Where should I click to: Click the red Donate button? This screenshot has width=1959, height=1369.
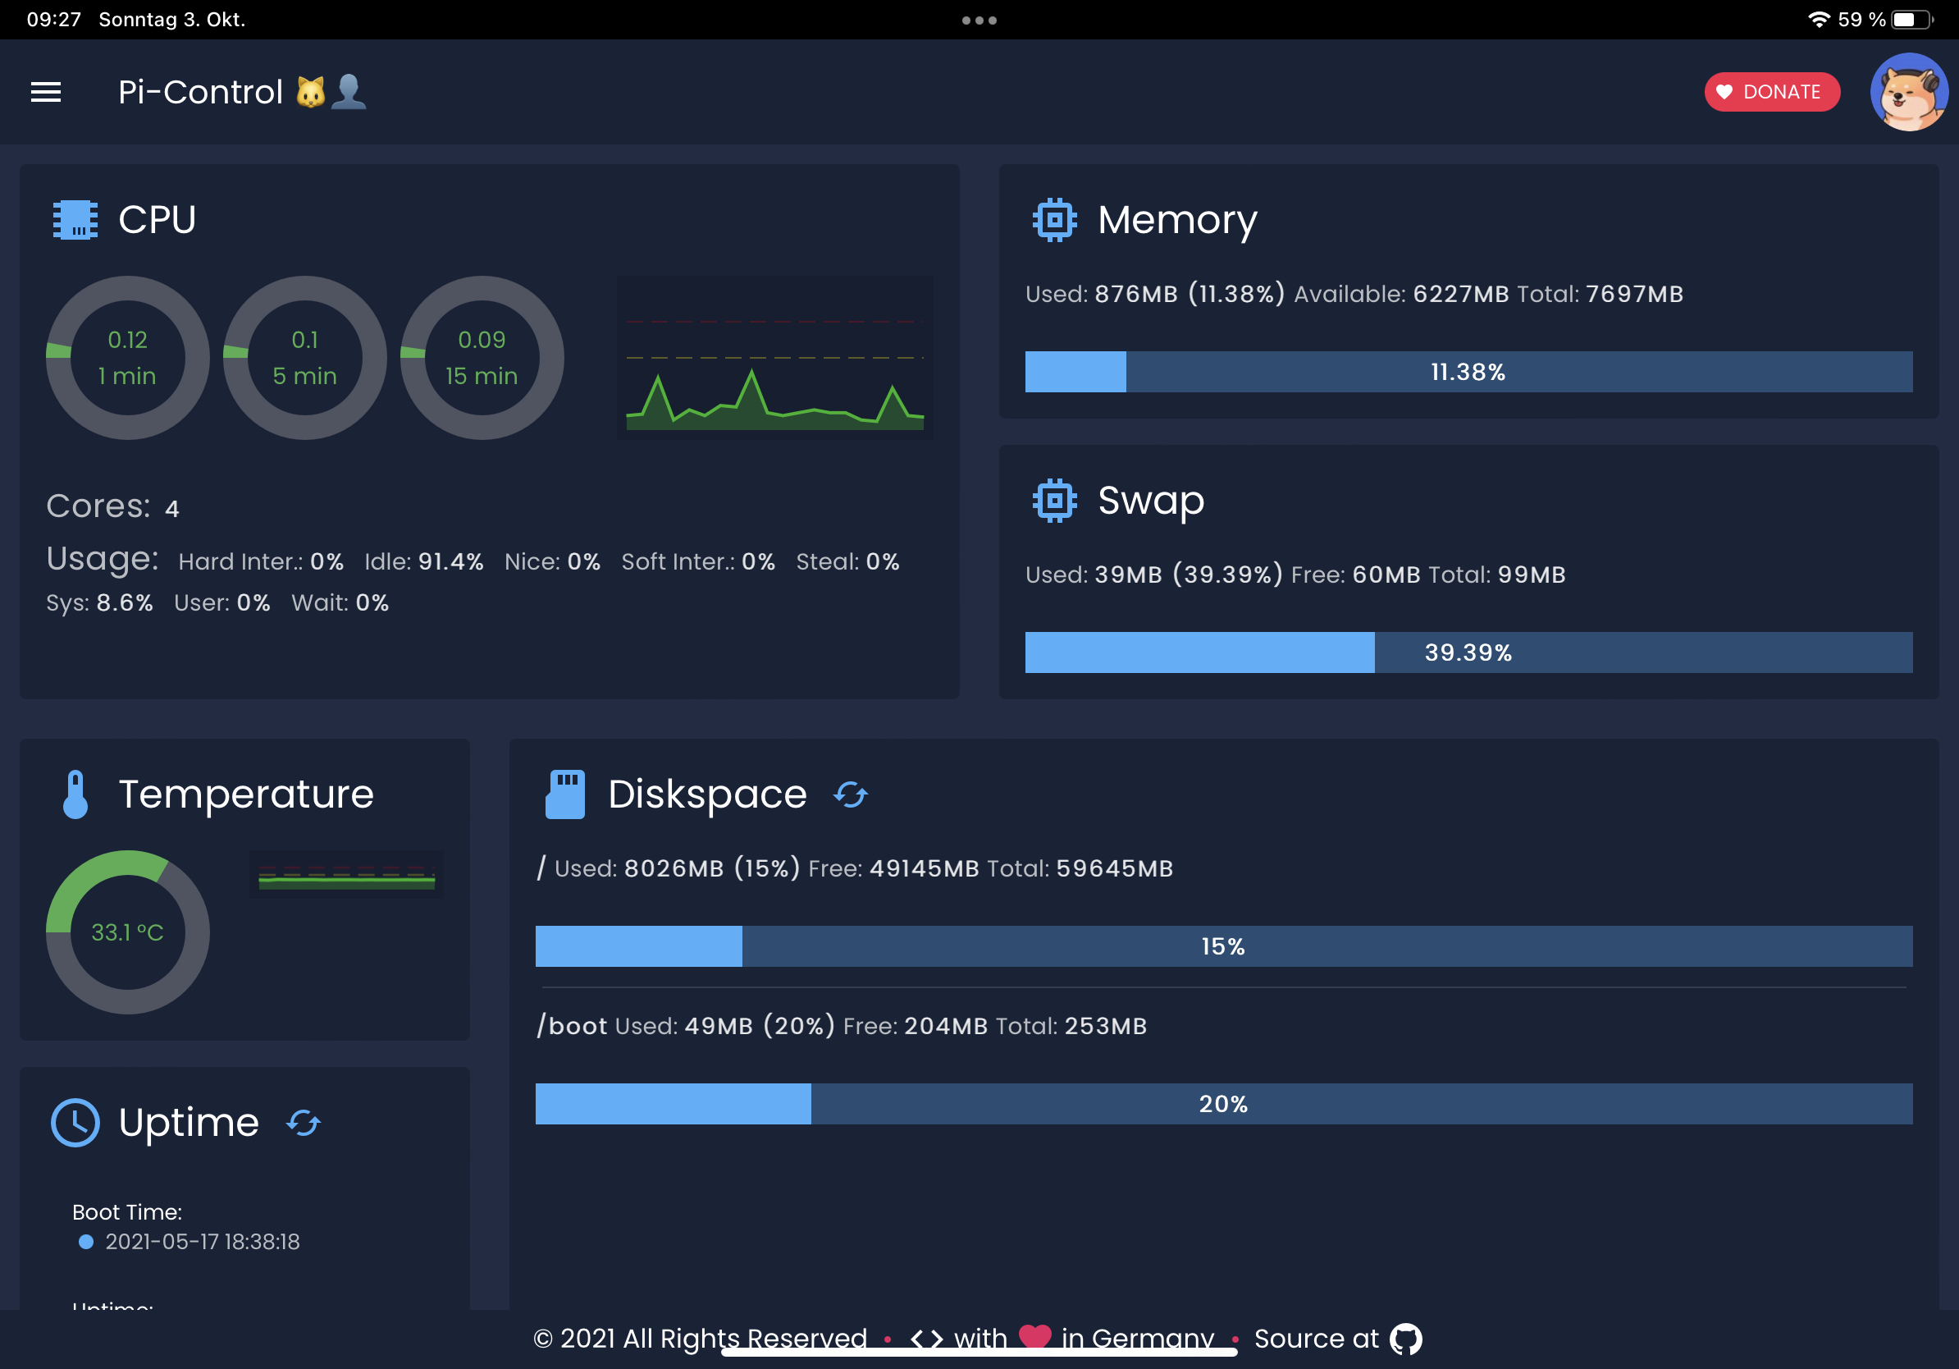click(x=1771, y=92)
